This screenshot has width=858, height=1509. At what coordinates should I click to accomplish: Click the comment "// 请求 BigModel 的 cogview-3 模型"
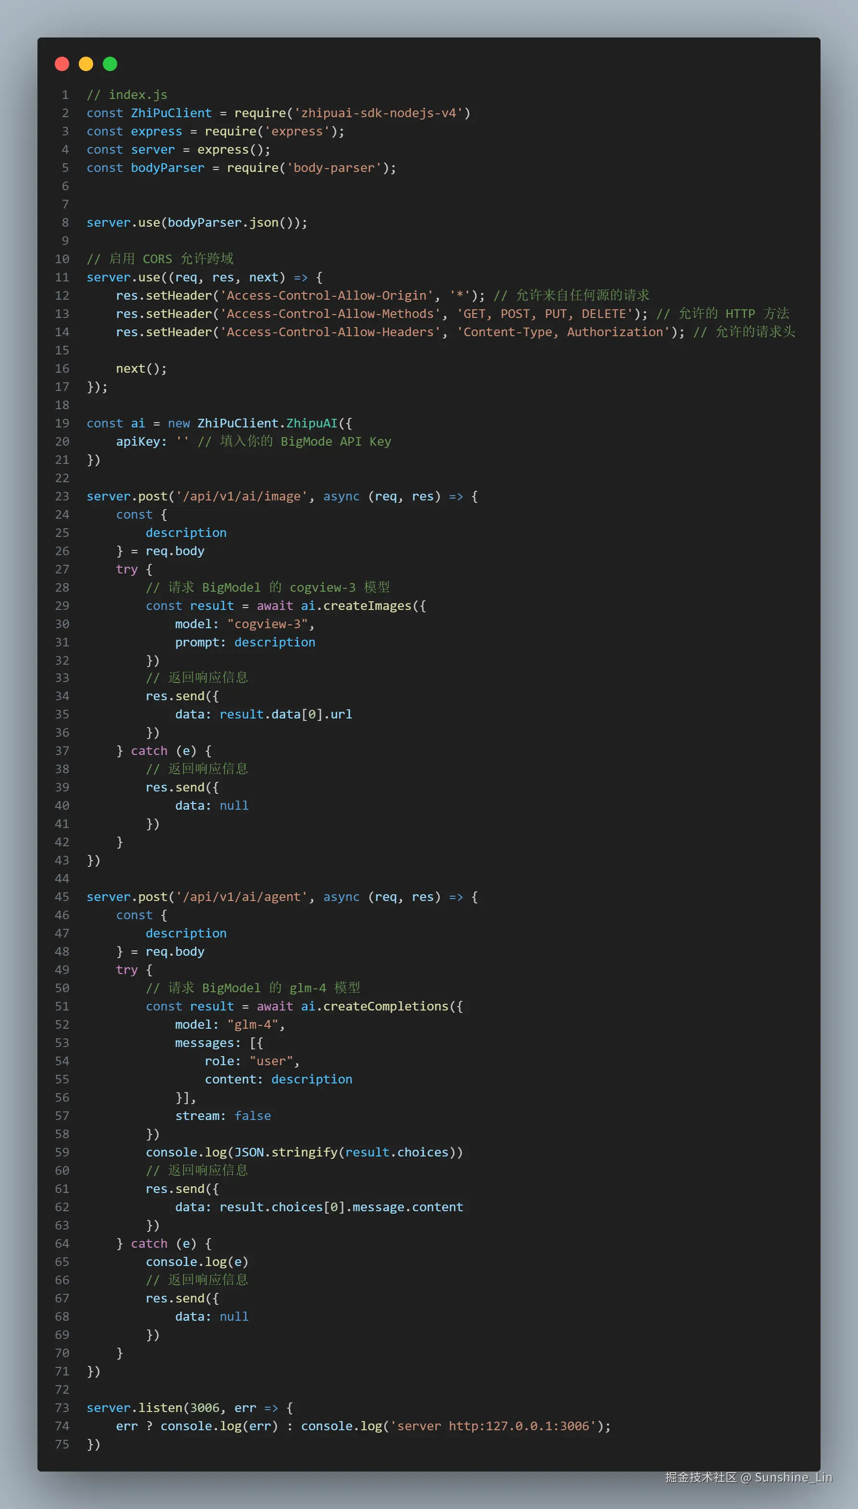268,588
